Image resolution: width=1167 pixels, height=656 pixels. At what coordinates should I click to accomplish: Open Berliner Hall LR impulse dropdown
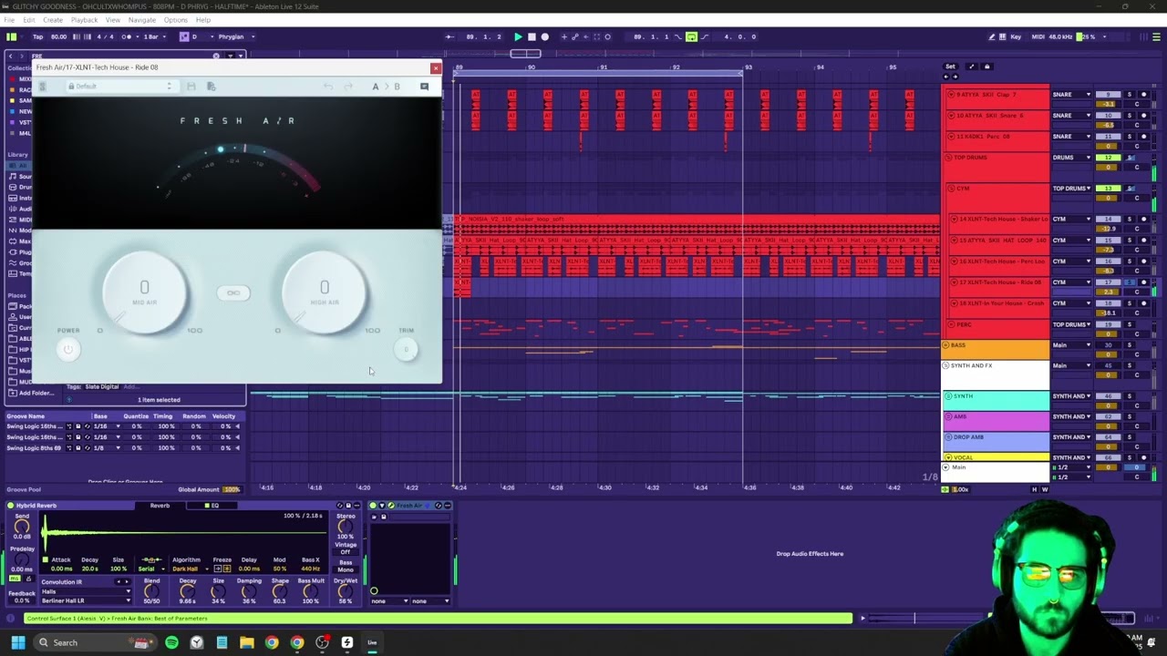tap(85, 601)
